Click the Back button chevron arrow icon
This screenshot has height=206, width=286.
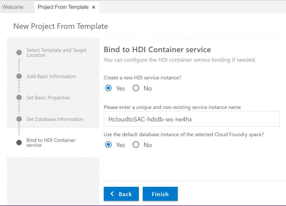pos(112,194)
